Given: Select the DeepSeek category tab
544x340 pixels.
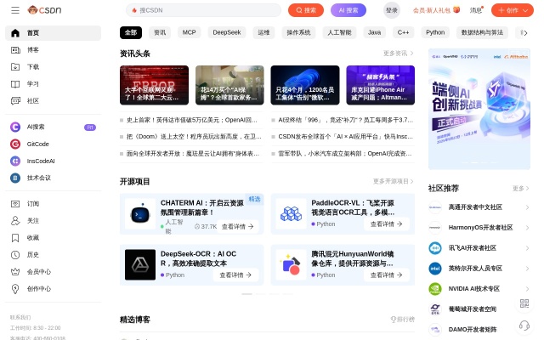Looking at the screenshot, I should [226, 32].
